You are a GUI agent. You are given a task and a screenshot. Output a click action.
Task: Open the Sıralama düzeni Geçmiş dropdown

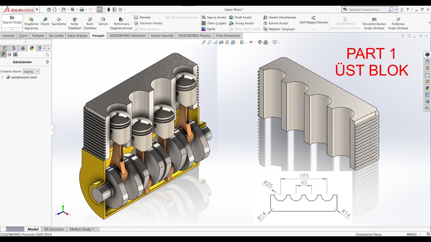(x=31, y=71)
